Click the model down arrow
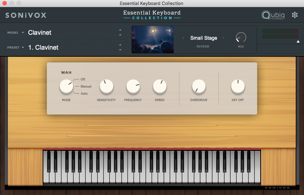The image size is (304, 195). [x=120, y=35]
